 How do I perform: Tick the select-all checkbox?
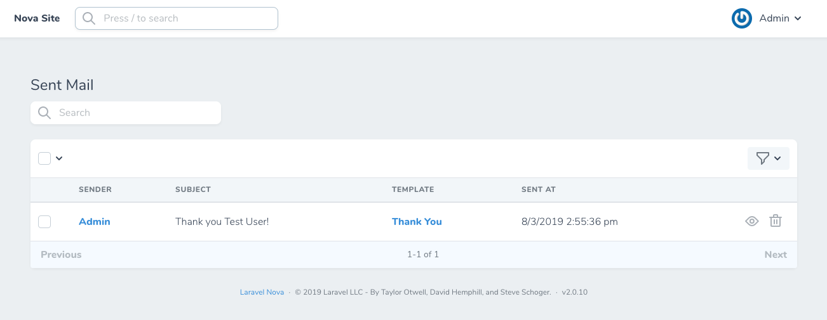coord(44,158)
